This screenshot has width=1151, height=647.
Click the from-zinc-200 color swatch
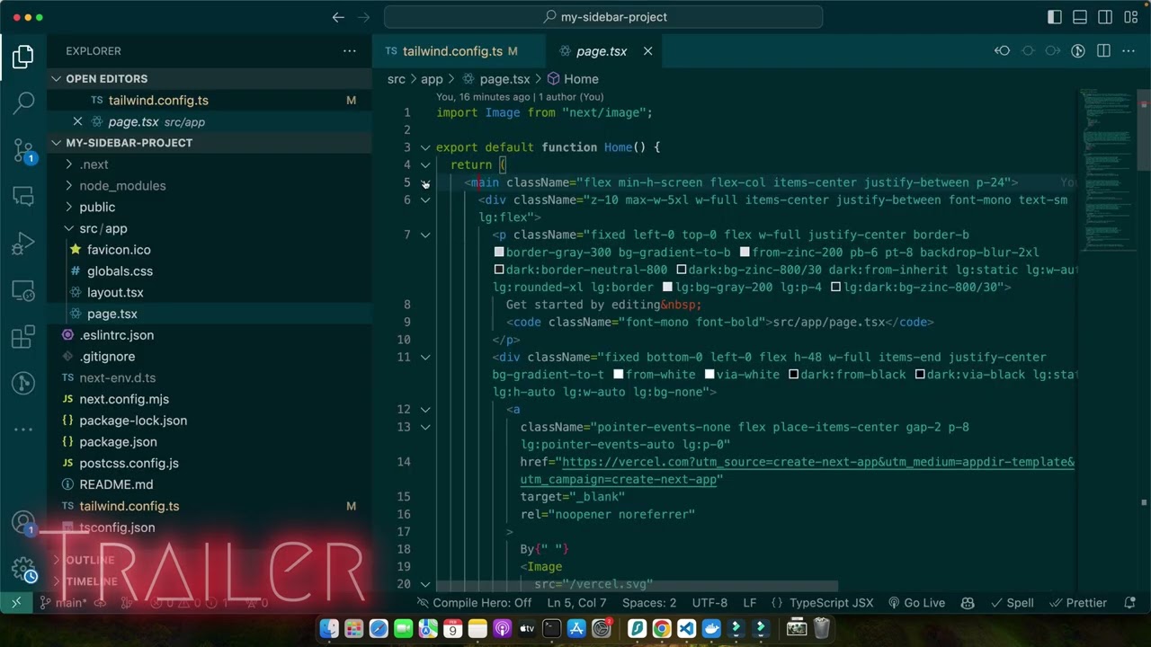[745, 253]
